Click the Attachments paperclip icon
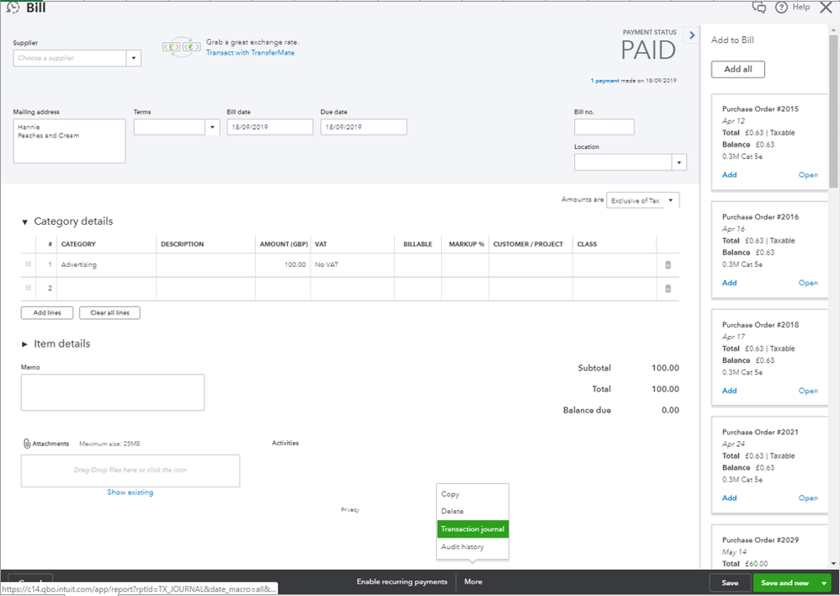Image resolution: width=840 pixels, height=596 pixels. tap(27, 444)
